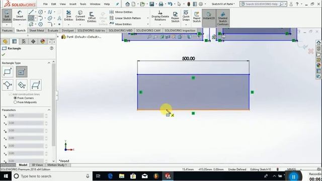The height and width of the screenshot is (181, 322).
Task: Click Trim Entities tool
Action: point(68,16)
